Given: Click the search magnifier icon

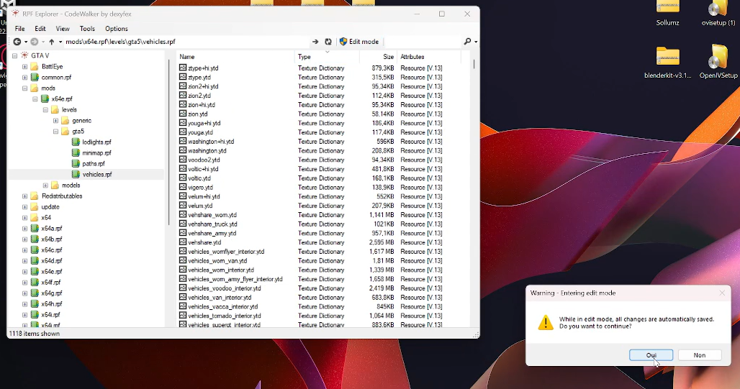Looking at the screenshot, I should (x=468, y=42).
